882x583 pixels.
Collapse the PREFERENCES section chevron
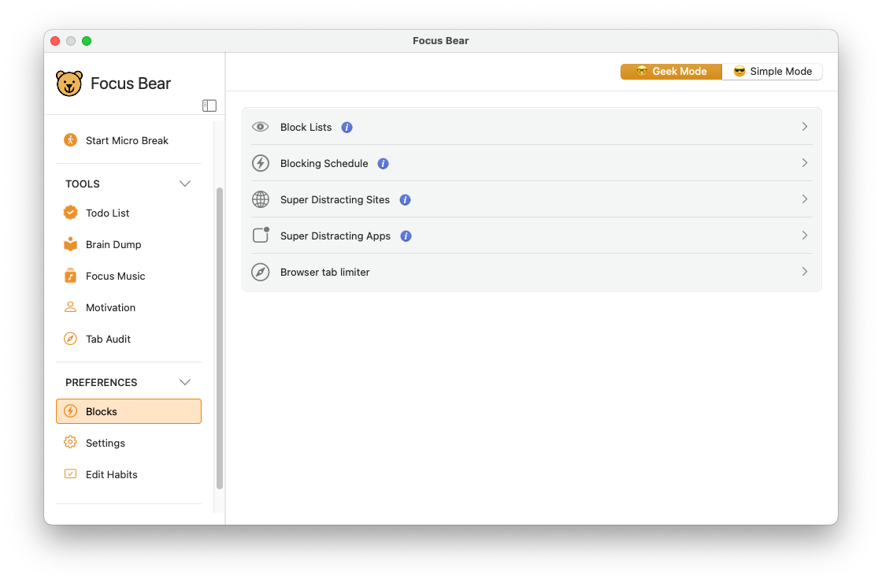[x=184, y=382]
